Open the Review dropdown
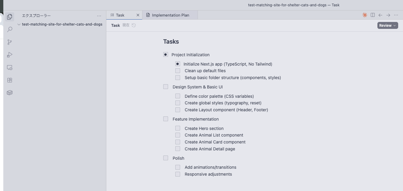This screenshot has width=403, height=191. coord(388,26)
